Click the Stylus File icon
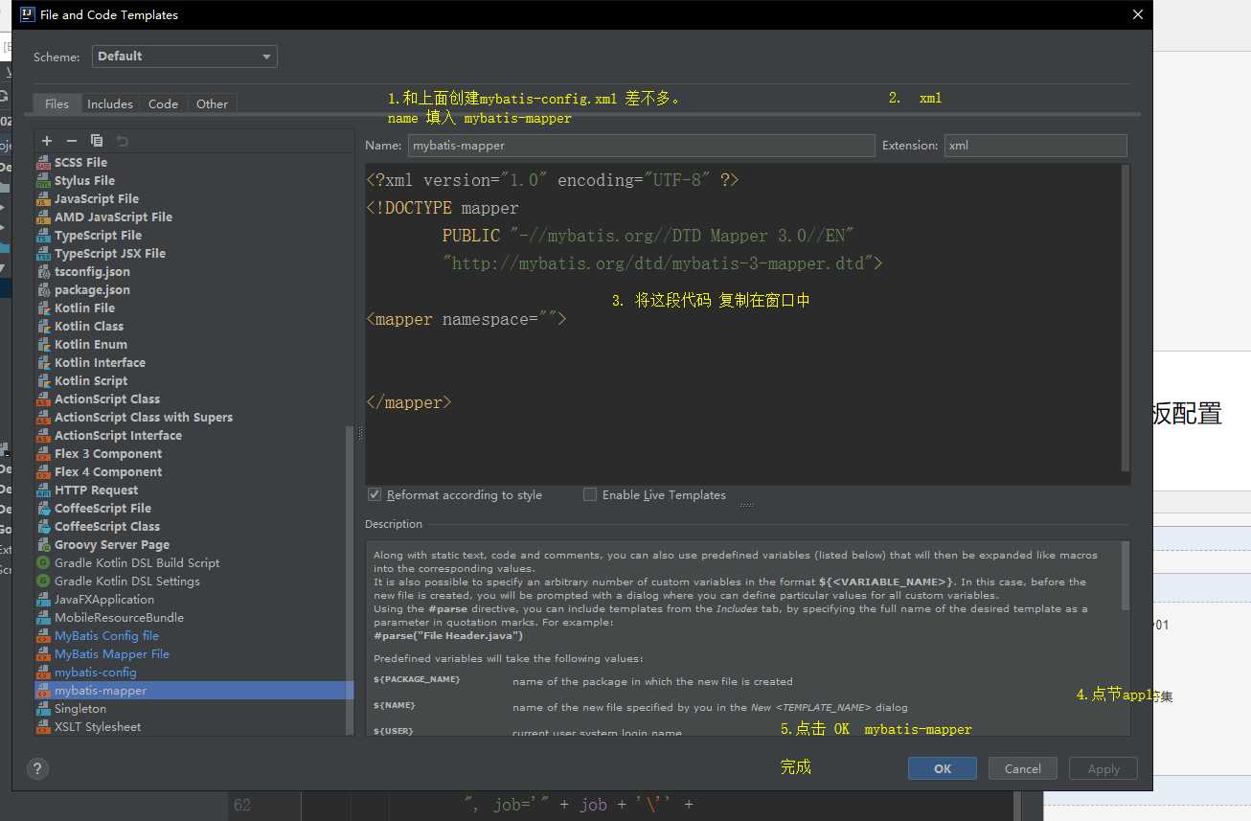The width and height of the screenshot is (1251, 821). tap(43, 181)
